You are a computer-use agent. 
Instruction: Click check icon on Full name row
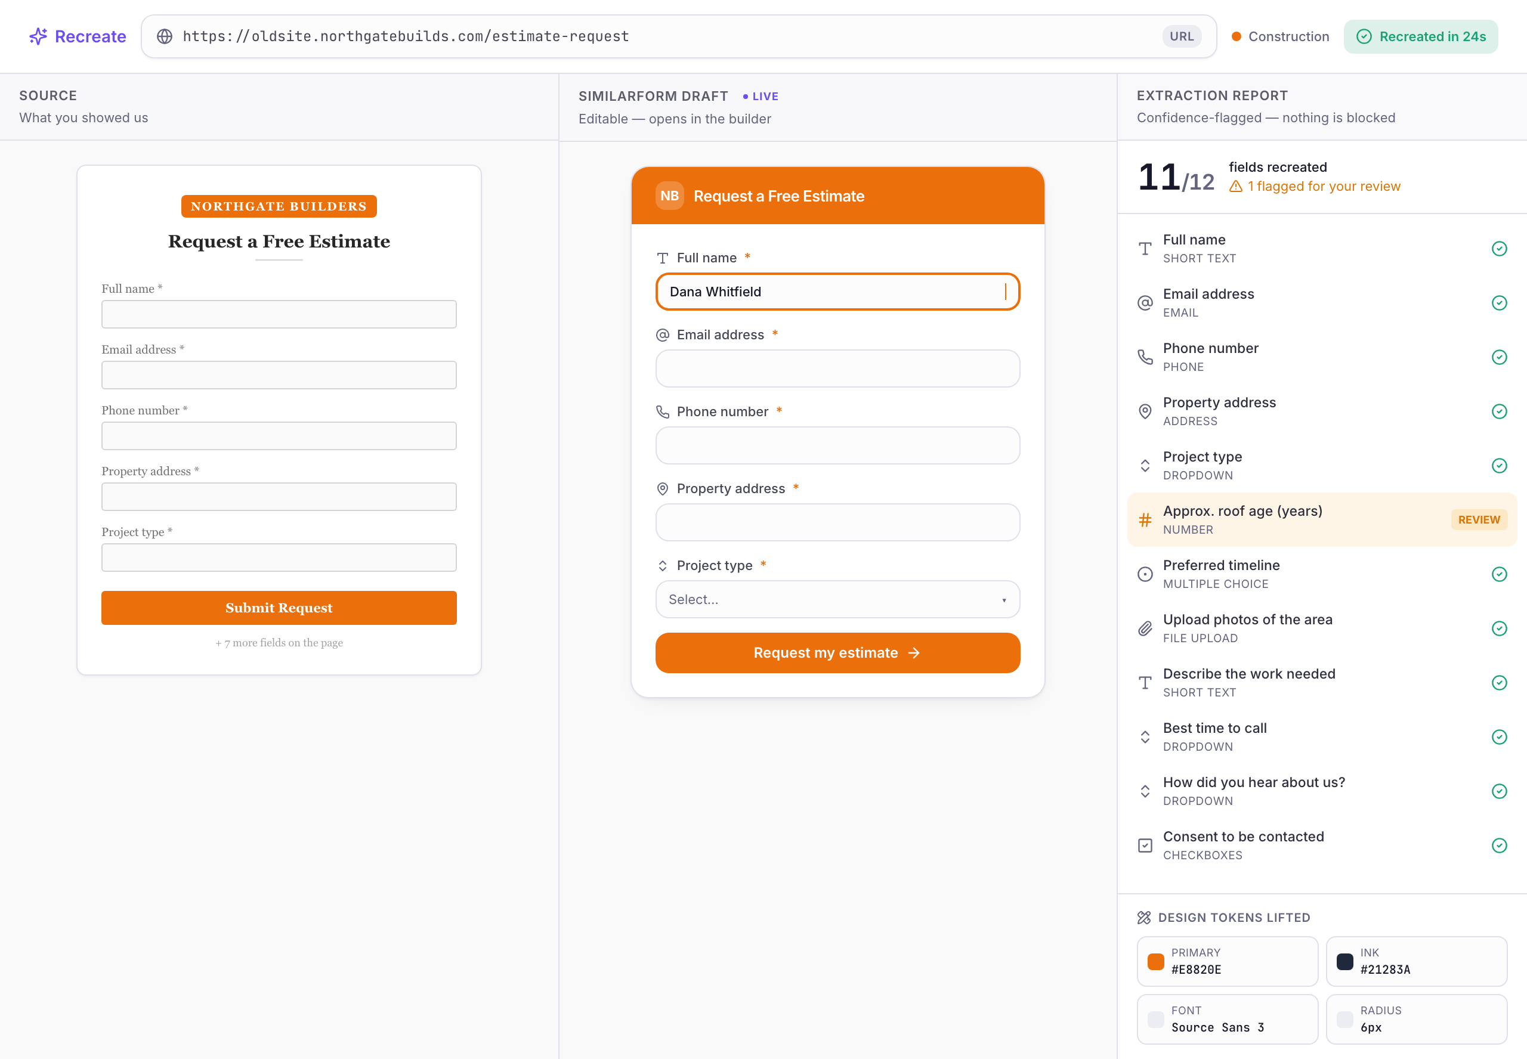(1499, 248)
